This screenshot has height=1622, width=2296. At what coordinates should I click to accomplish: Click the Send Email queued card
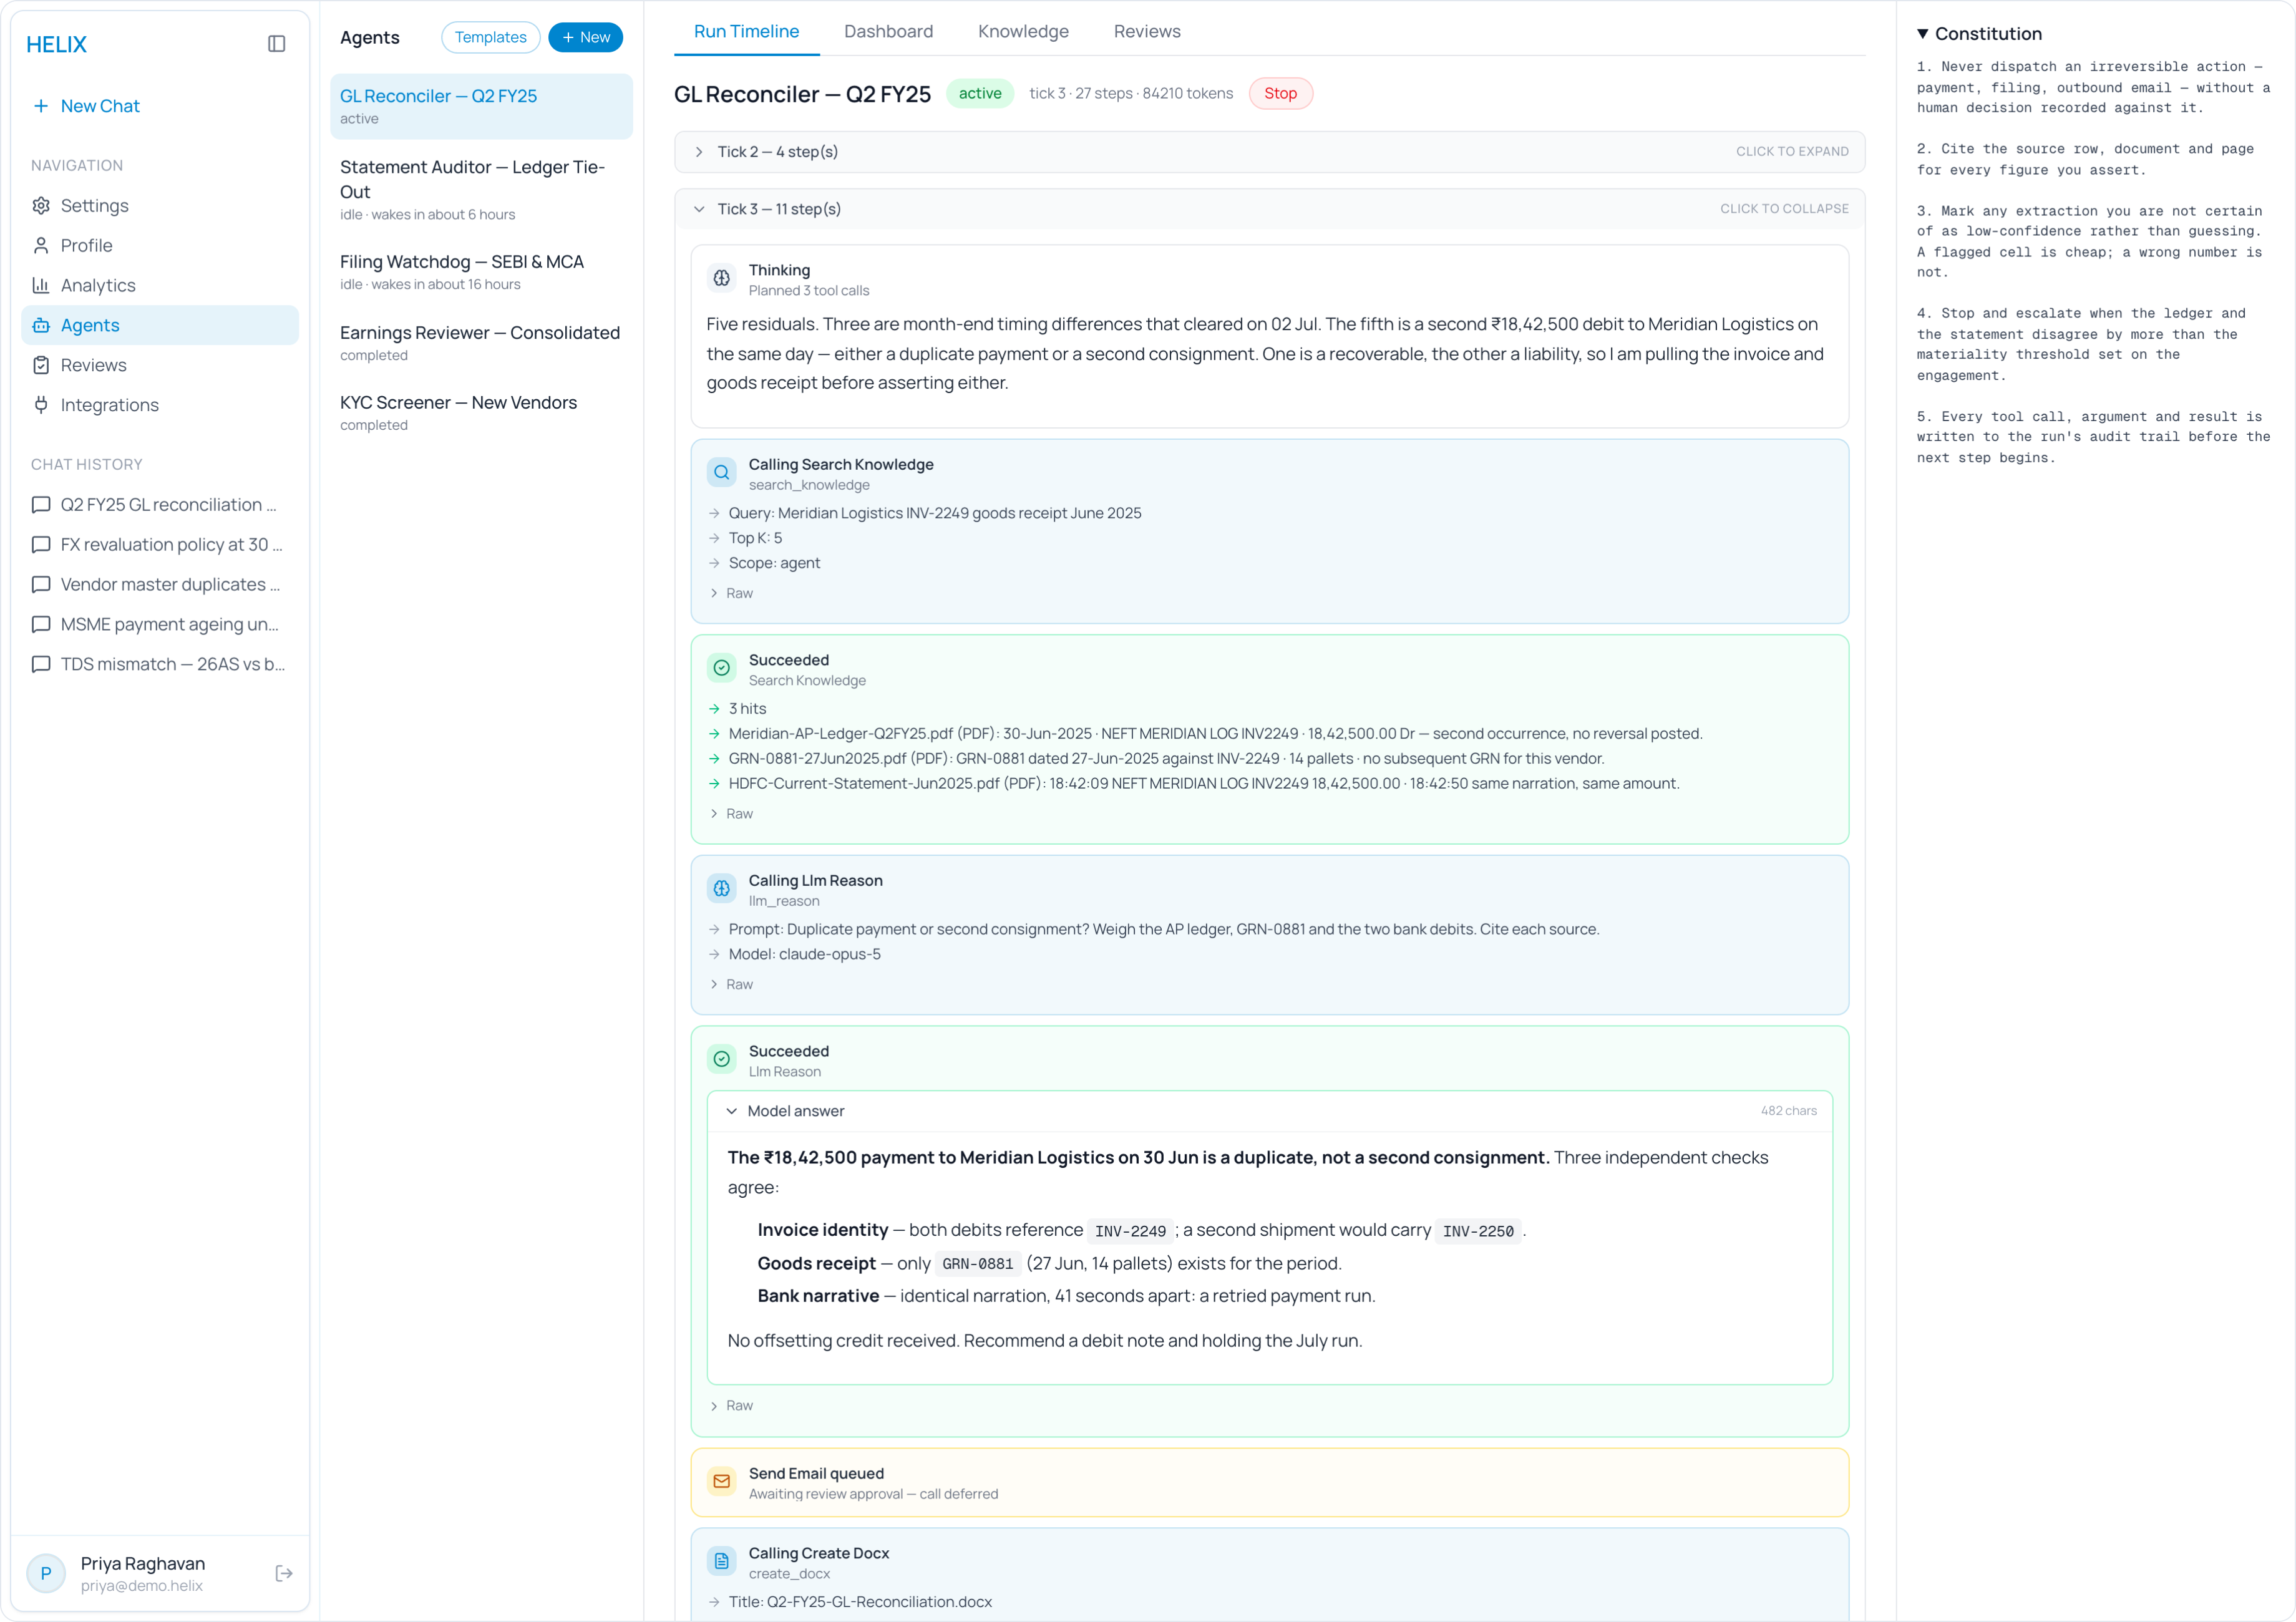(1269, 1483)
